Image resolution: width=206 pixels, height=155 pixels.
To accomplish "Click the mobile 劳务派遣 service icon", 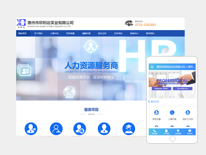I will [x=156, y=113].
